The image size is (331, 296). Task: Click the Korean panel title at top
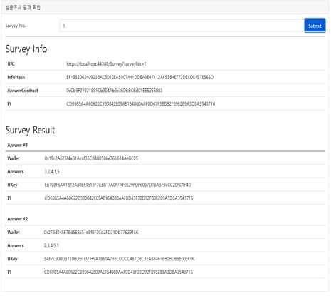point(23,7)
